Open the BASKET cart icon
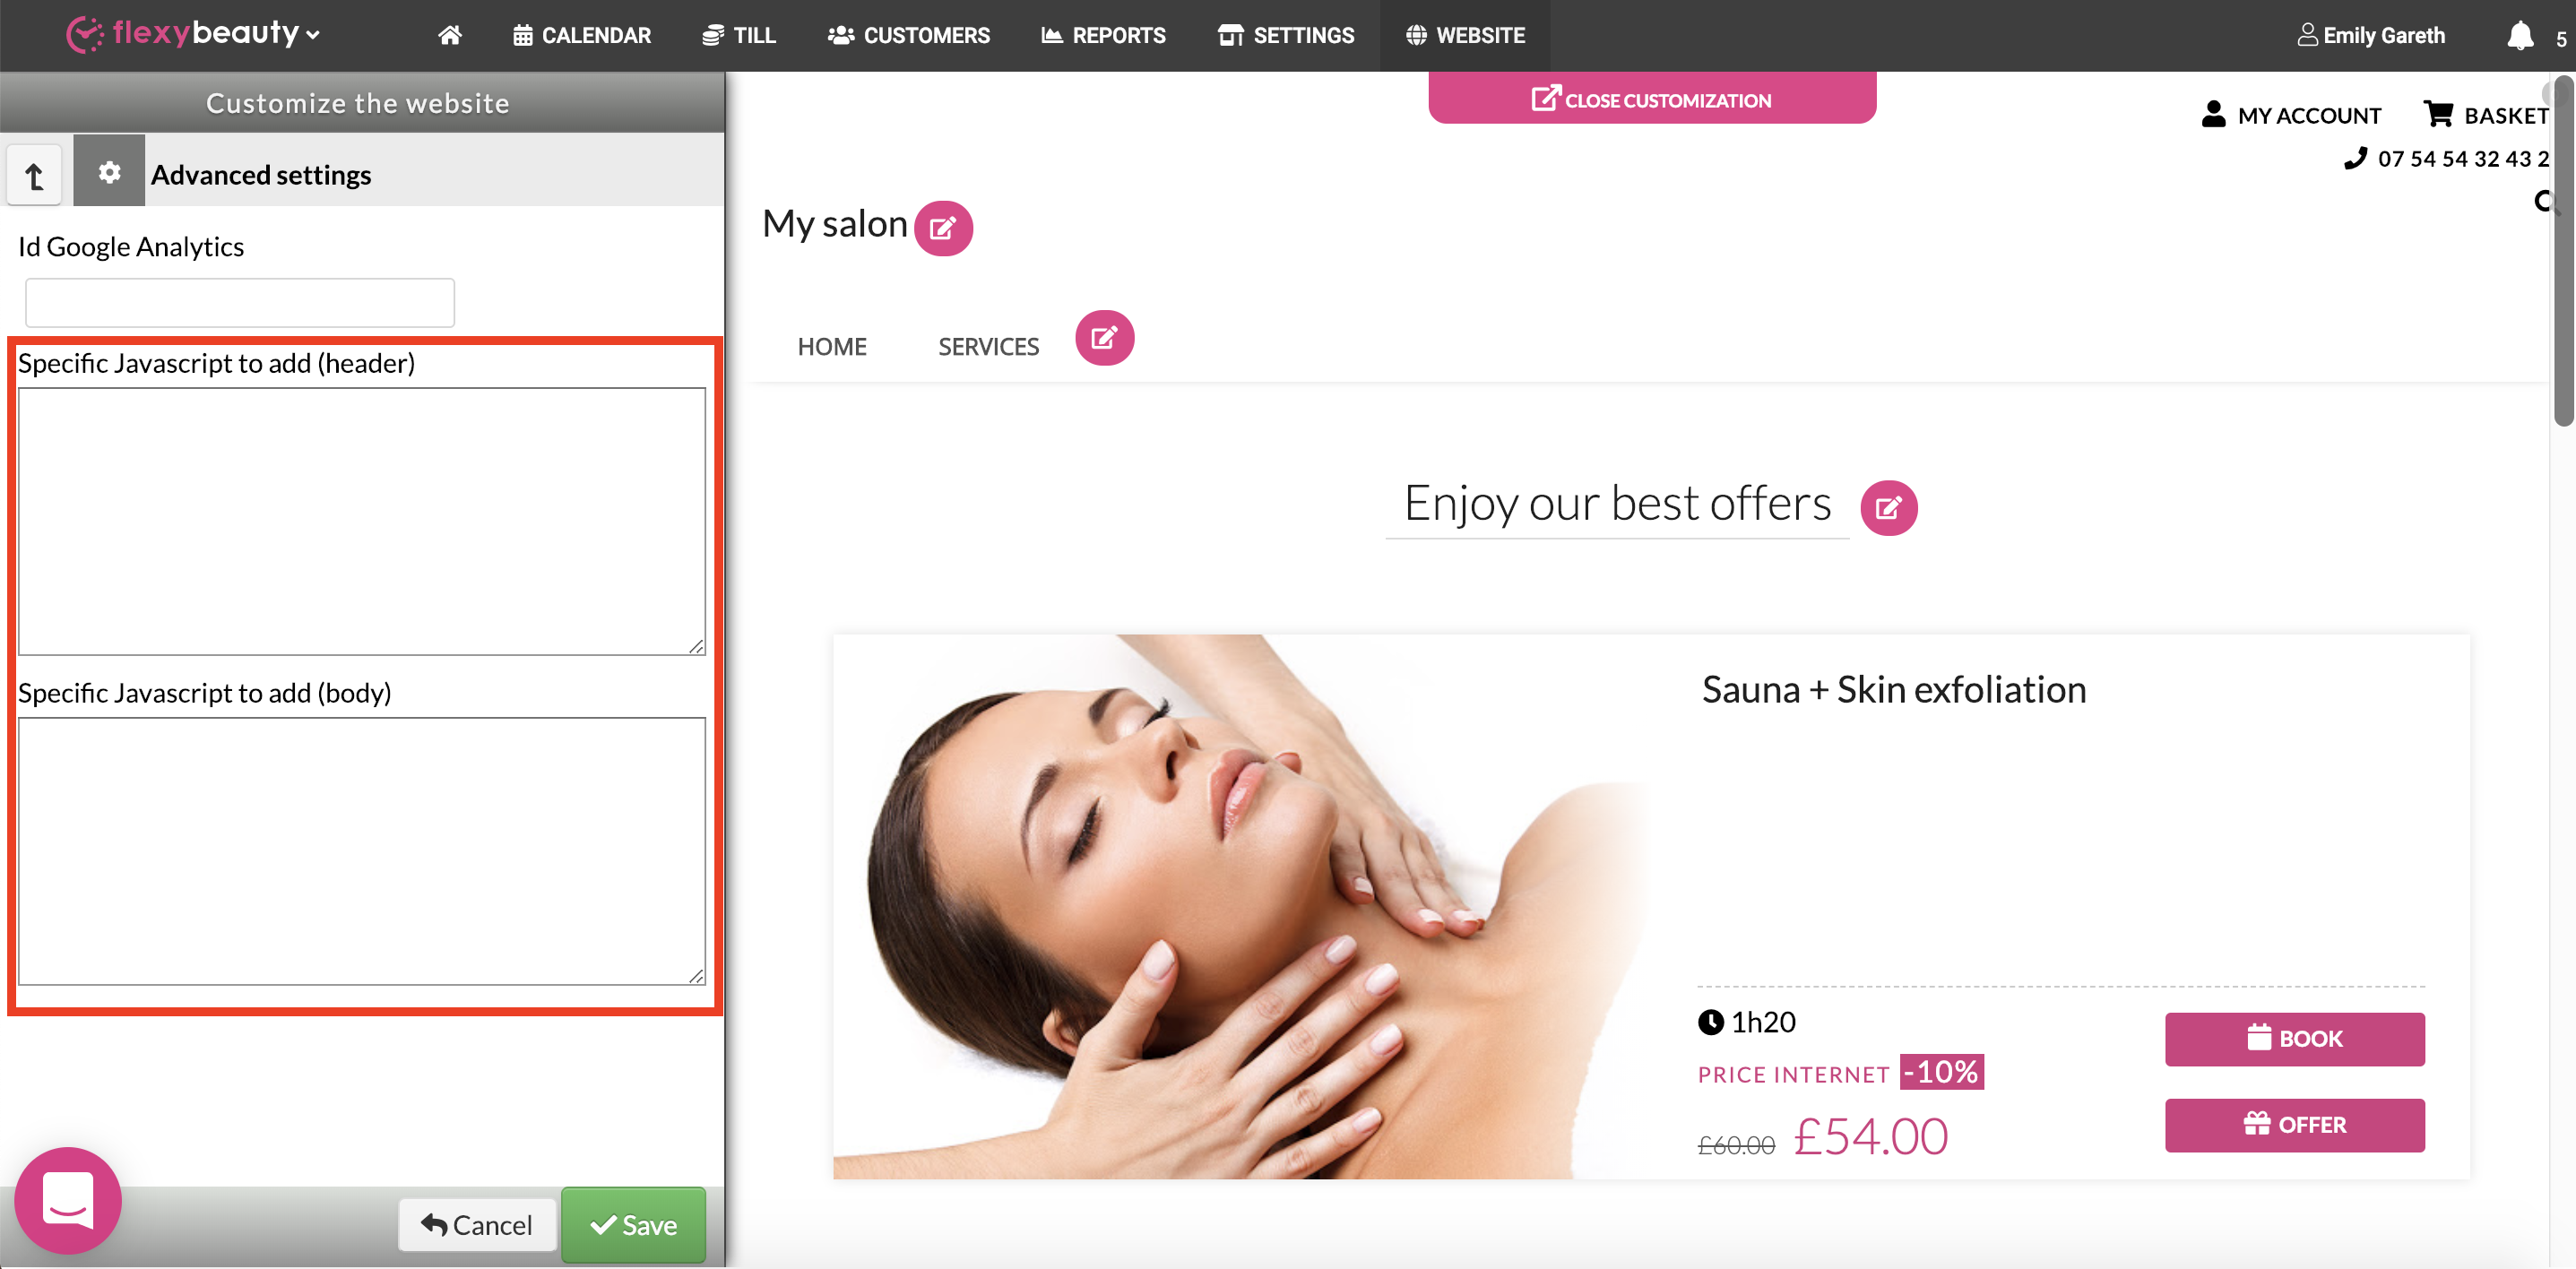2576x1269 pixels. click(x=2437, y=114)
